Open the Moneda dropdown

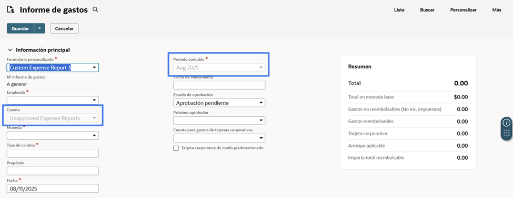[x=53, y=136]
